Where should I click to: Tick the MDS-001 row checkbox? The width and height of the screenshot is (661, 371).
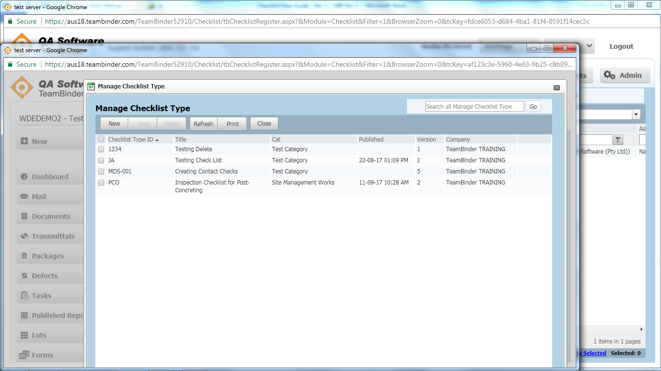click(101, 171)
